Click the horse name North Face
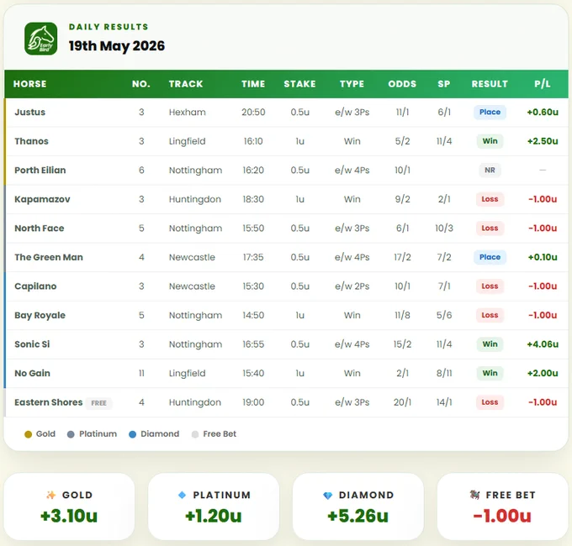Viewport: 572px width, 546px height. (40, 228)
